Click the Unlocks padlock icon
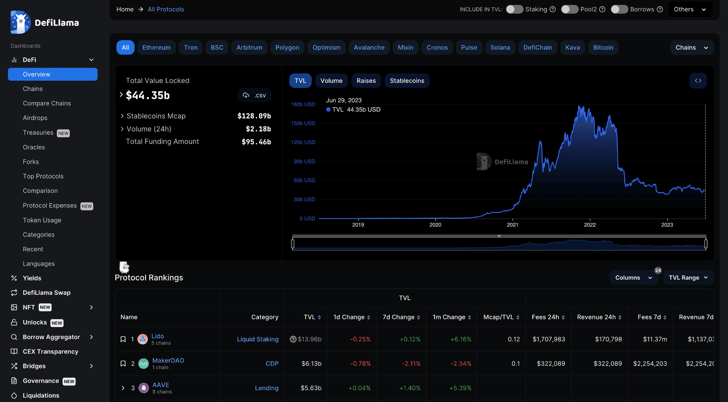Screen dimensions: 728x402 click(x=14, y=322)
